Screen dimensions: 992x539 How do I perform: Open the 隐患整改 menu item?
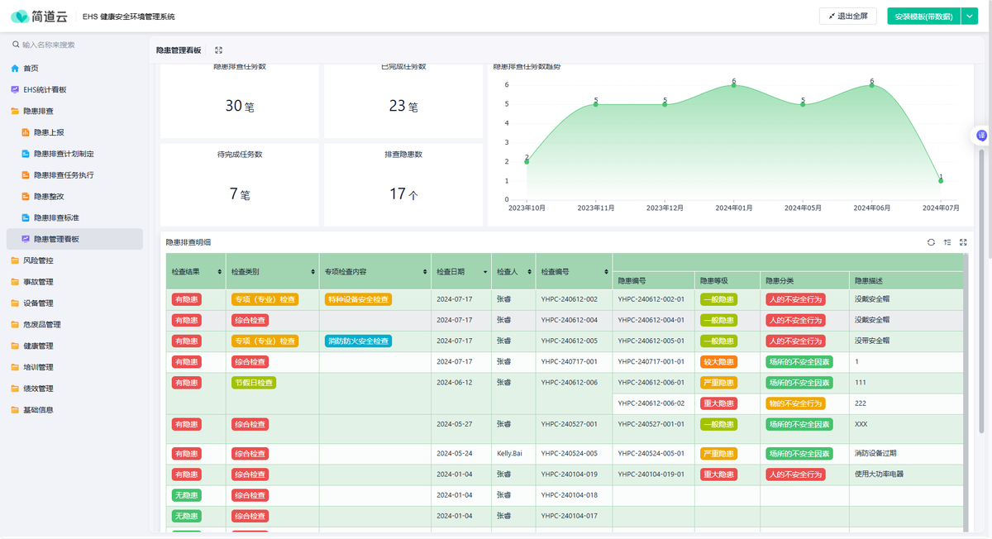point(49,197)
